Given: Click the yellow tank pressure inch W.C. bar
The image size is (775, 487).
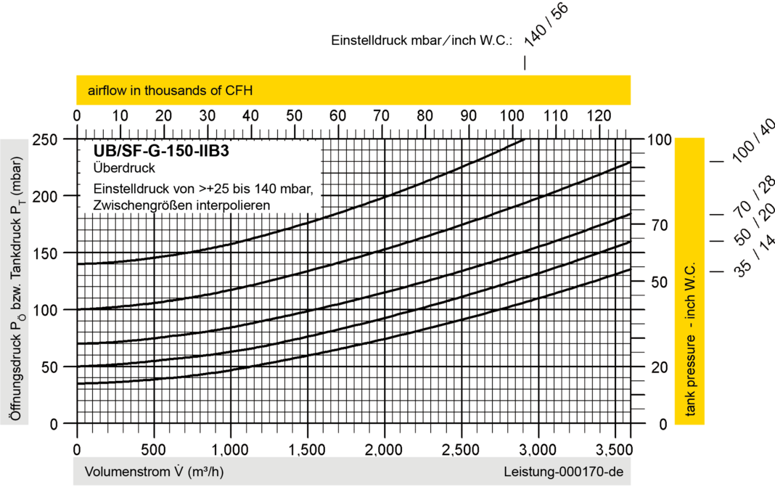Looking at the screenshot, I should tap(689, 281).
